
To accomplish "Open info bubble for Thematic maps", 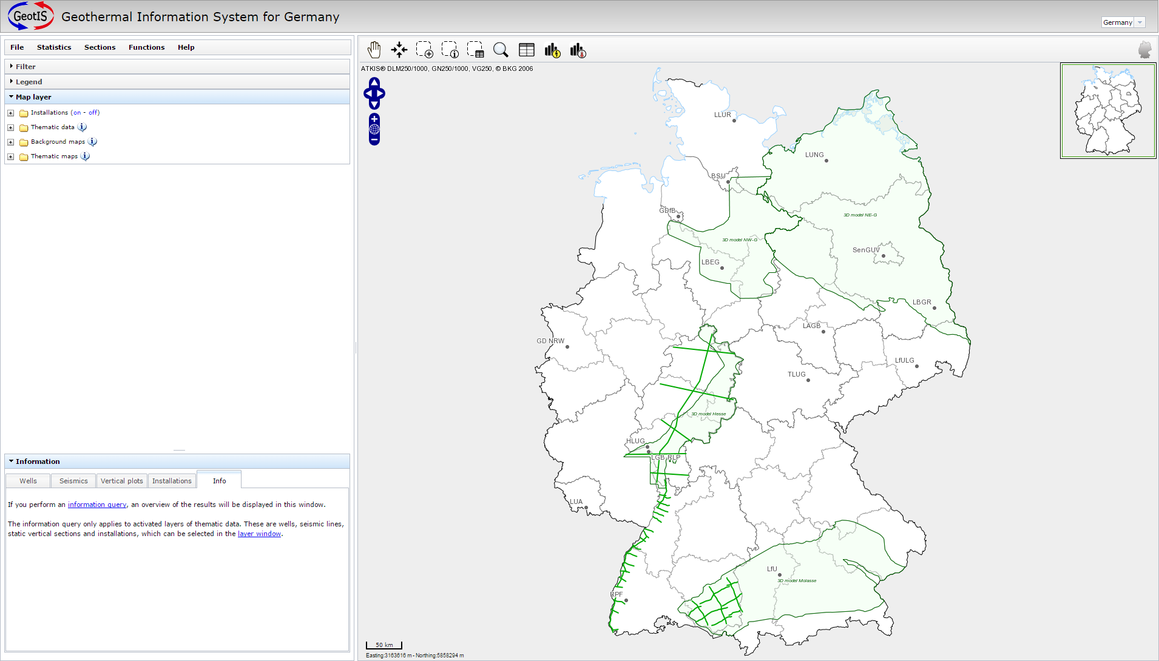I will tap(85, 156).
